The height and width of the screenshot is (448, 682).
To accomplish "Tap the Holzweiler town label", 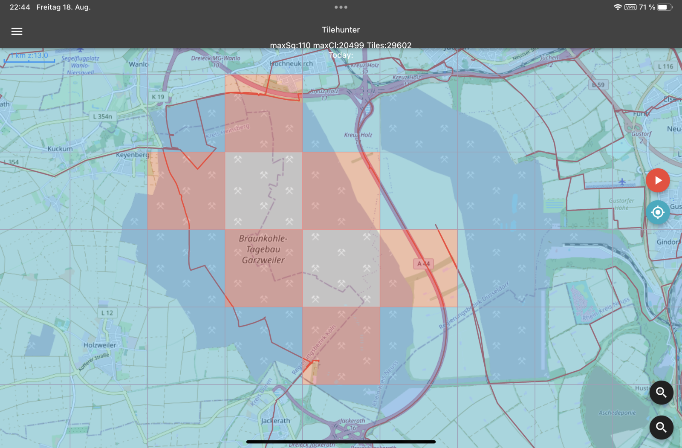I will pos(100,345).
